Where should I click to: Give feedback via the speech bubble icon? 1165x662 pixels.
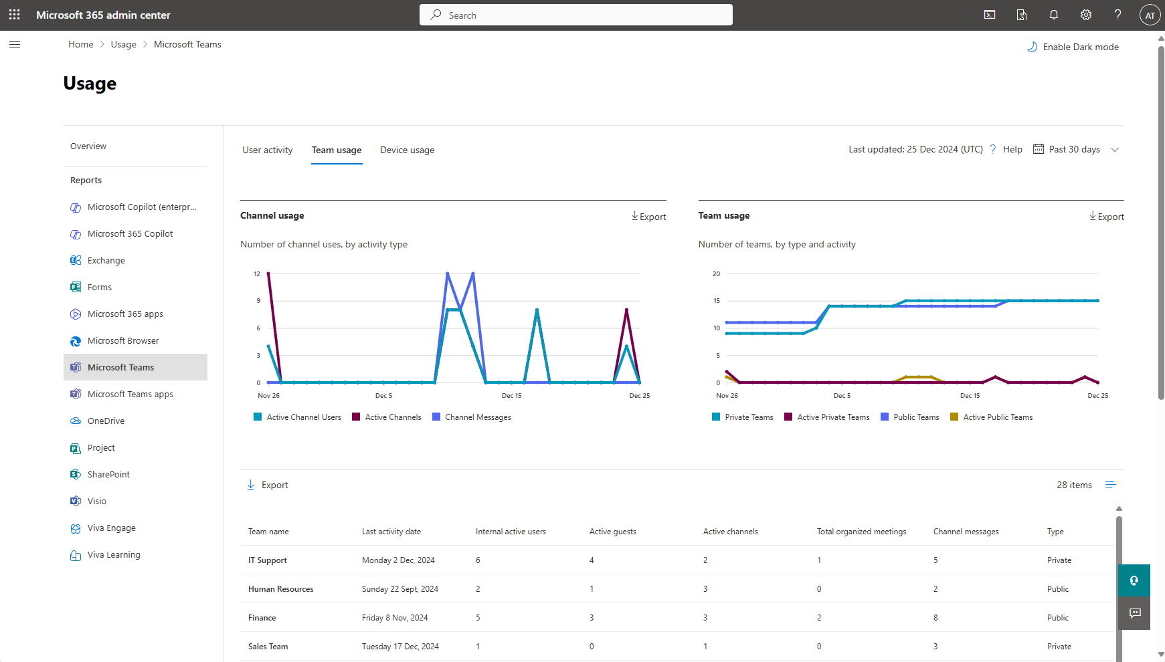coord(1134,613)
